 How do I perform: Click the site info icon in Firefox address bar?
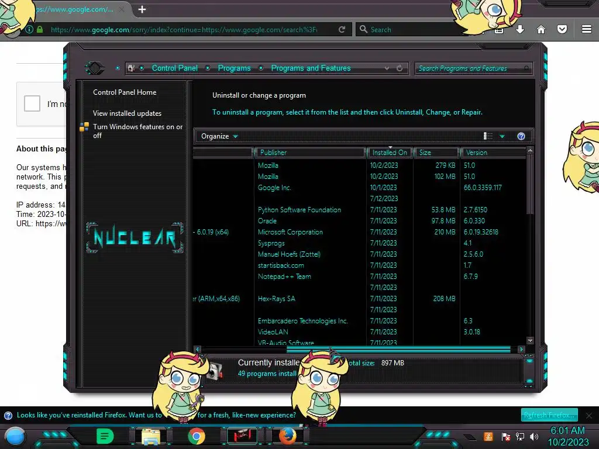click(29, 29)
